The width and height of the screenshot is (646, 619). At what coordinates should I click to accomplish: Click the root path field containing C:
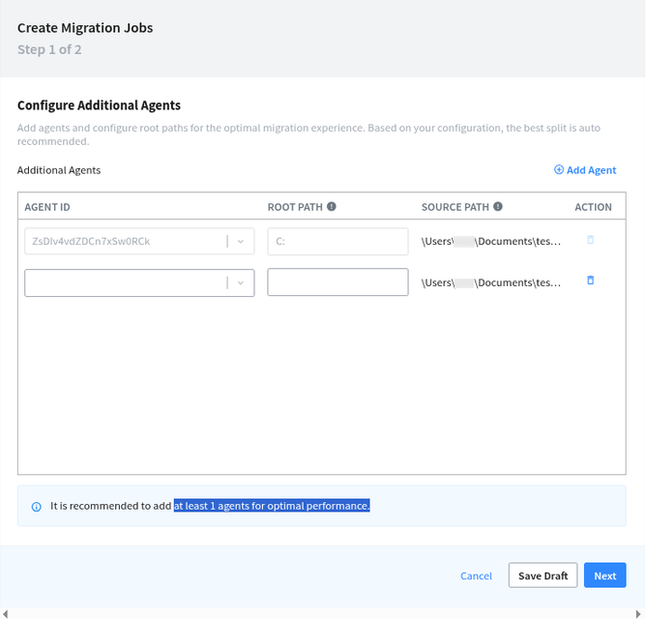(338, 241)
